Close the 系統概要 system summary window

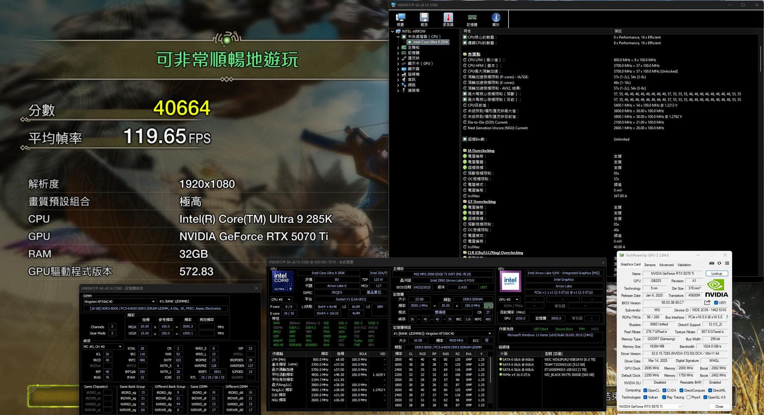[x=602, y=262]
